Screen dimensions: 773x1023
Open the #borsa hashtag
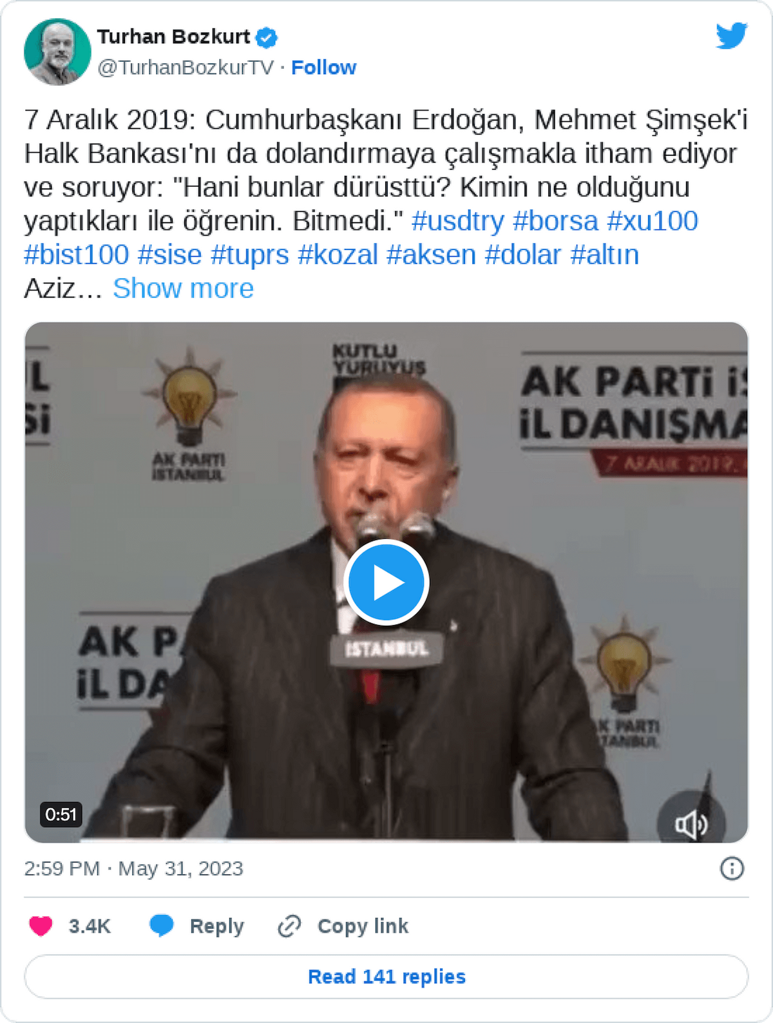point(555,221)
